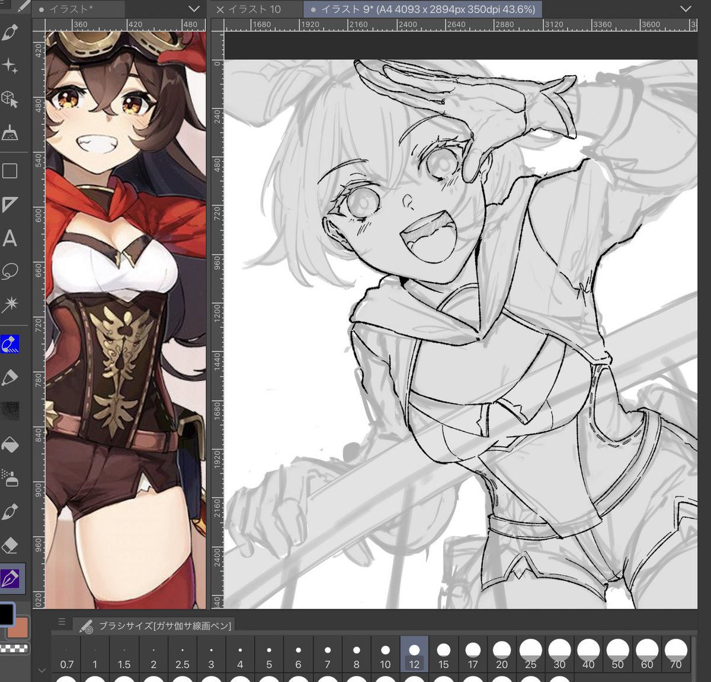
Task: Collapse the brush size palette chevron
Action: [x=41, y=671]
